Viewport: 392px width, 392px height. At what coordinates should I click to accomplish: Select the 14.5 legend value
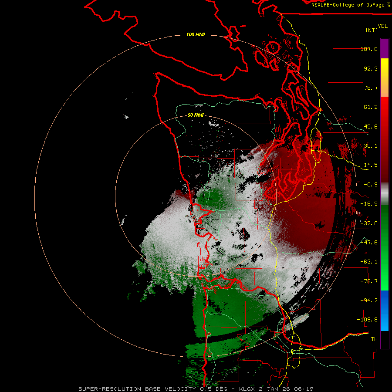371,165
